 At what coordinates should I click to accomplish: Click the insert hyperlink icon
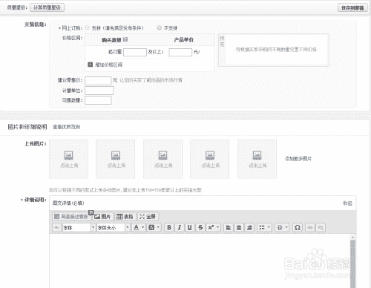310,227
